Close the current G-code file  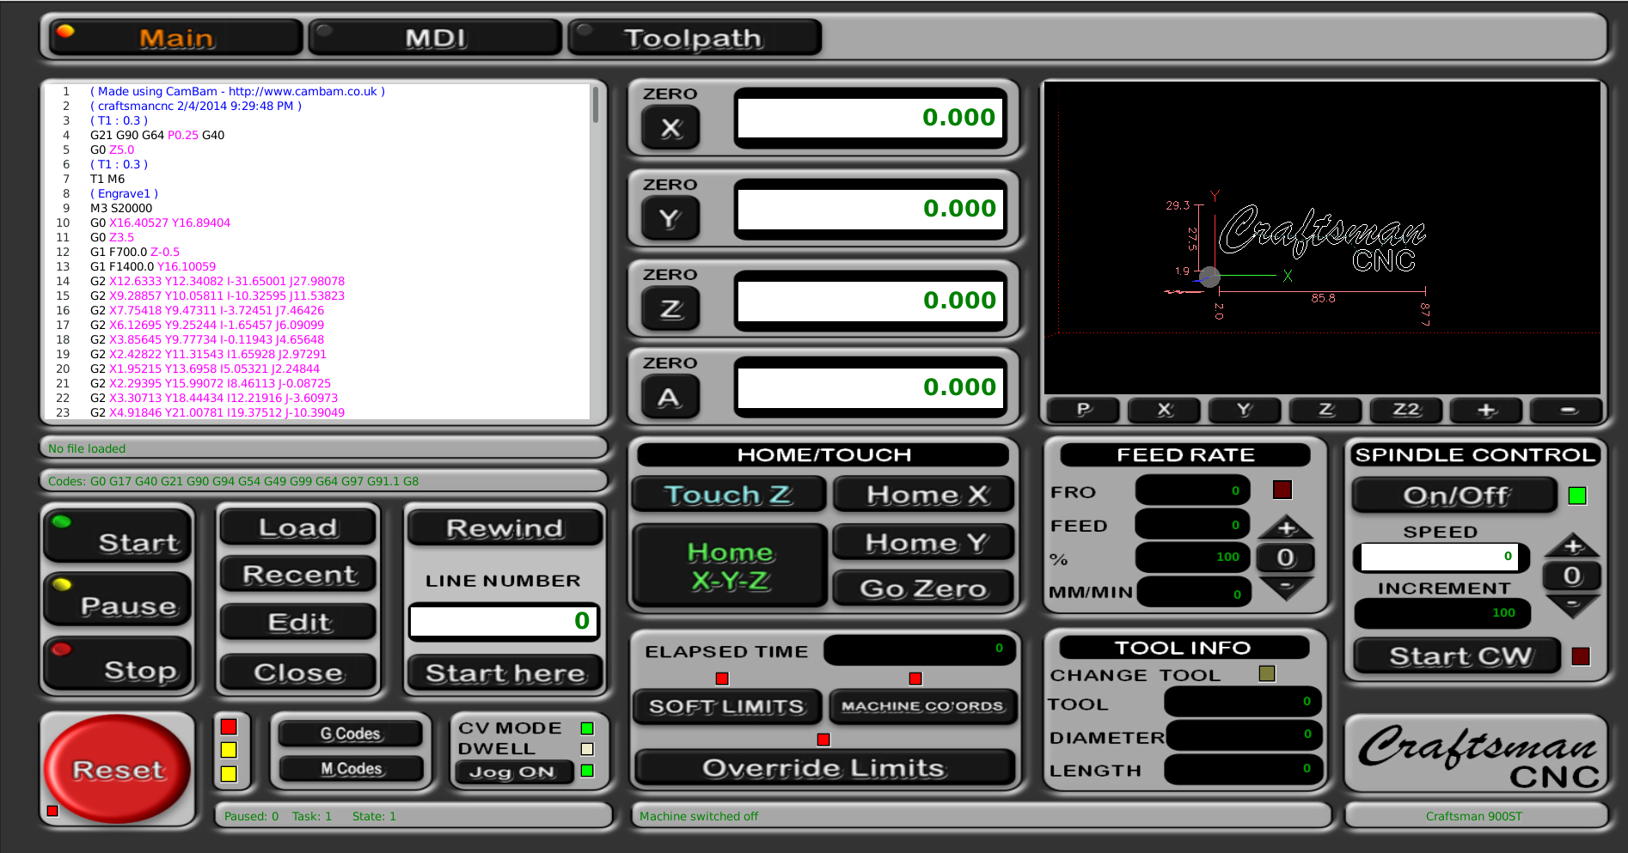tap(298, 672)
